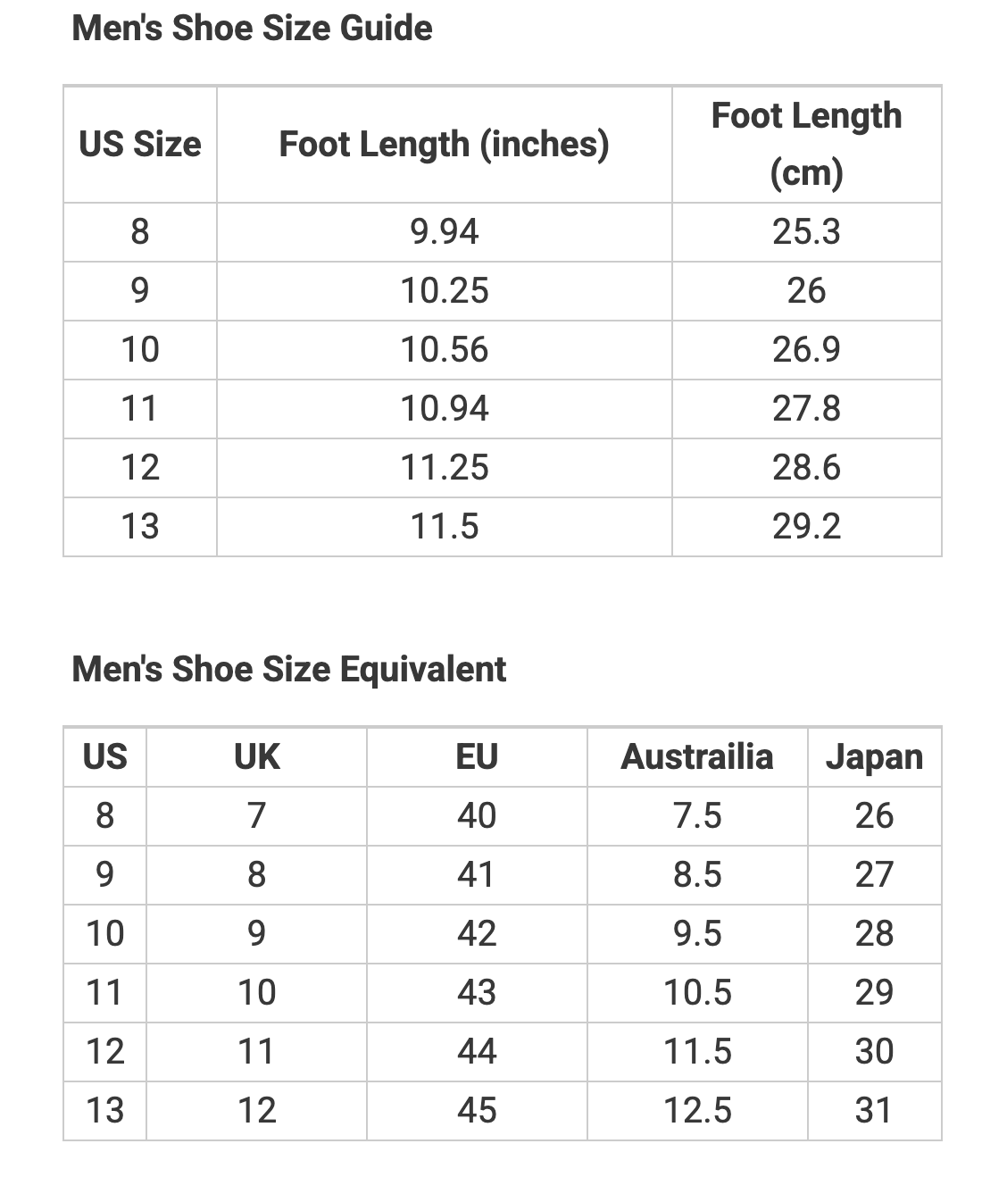The height and width of the screenshot is (1177, 1007).
Task: Click the 29.2 cm cell
Action: point(807,527)
